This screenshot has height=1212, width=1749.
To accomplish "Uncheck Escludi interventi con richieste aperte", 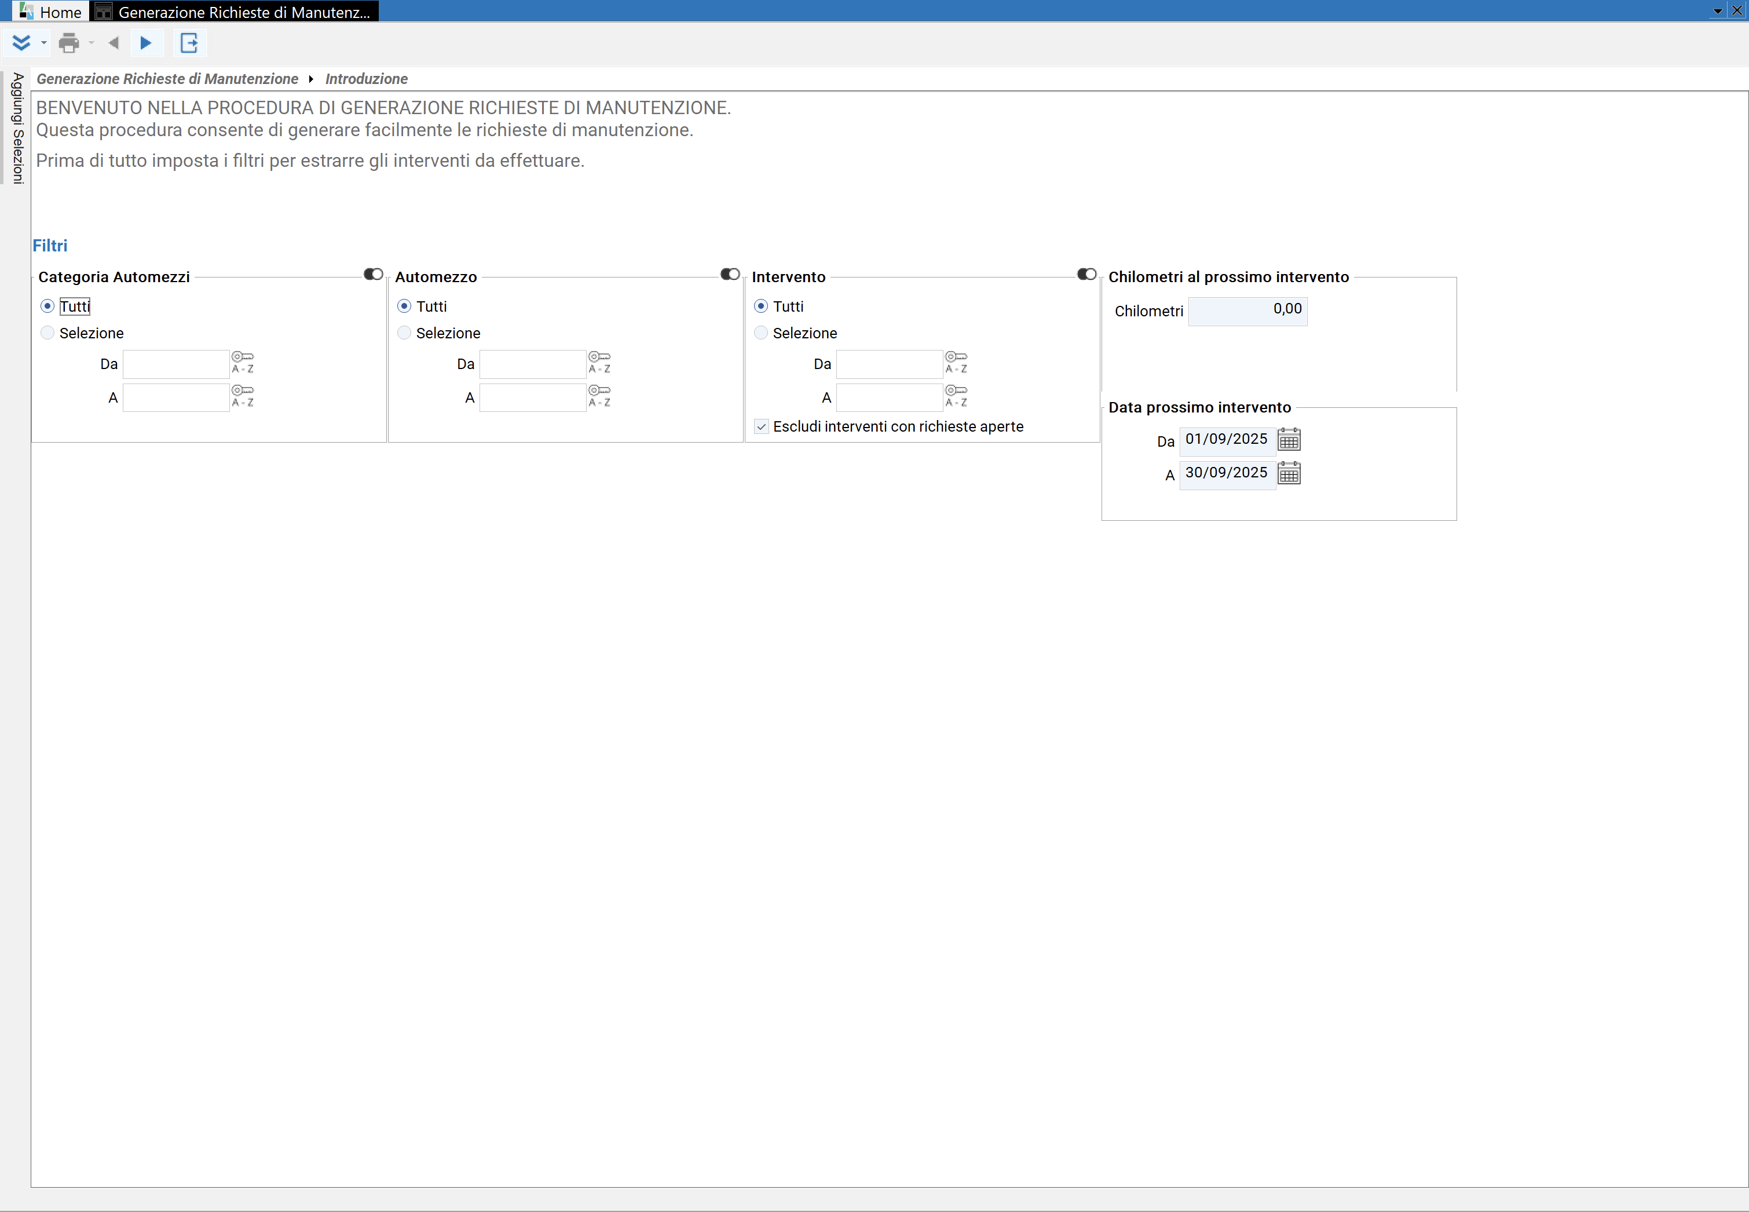I will coord(762,427).
